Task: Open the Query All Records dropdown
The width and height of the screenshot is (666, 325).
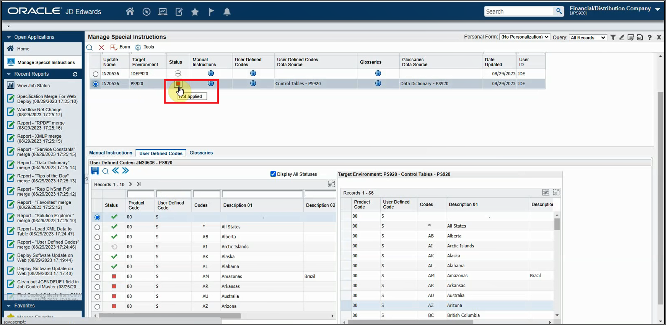Action: pyautogui.click(x=588, y=37)
